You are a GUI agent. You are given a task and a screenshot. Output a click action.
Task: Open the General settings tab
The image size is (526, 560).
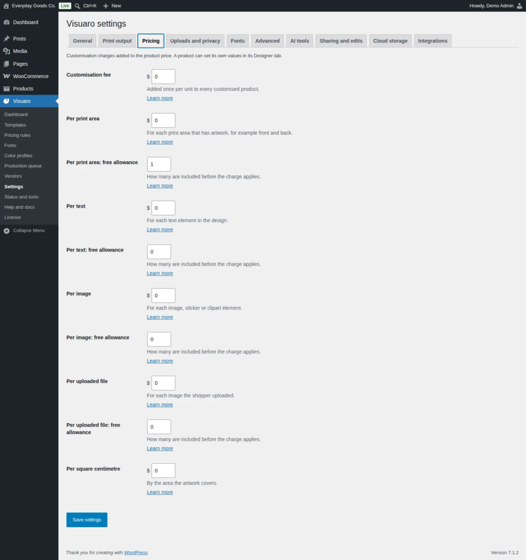coord(83,40)
